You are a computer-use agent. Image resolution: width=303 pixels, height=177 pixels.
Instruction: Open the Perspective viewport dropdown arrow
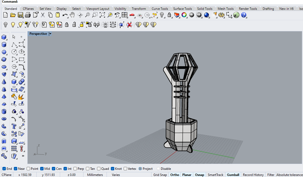pos(50,34)
